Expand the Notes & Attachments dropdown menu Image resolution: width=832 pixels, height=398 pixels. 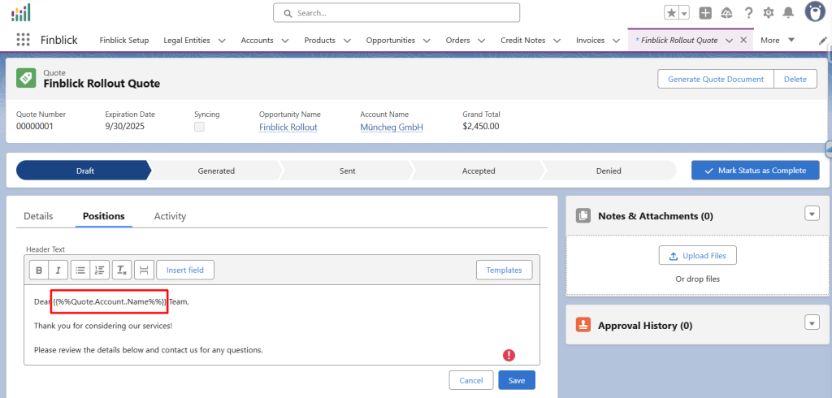pyautogui.click(x=811, y=214)
